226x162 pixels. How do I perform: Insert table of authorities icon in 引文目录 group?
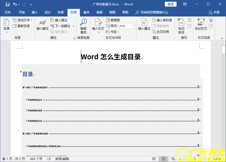(211, 20)
